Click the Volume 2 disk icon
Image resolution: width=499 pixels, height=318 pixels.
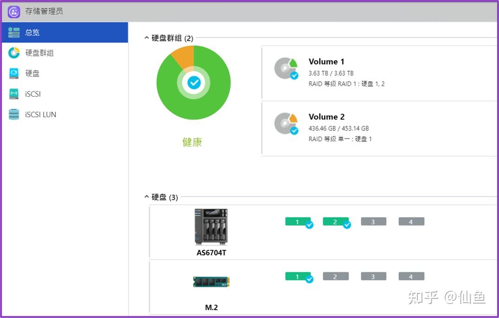pos(286,123)
